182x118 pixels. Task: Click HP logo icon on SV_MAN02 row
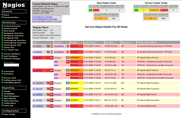[68, 94]
